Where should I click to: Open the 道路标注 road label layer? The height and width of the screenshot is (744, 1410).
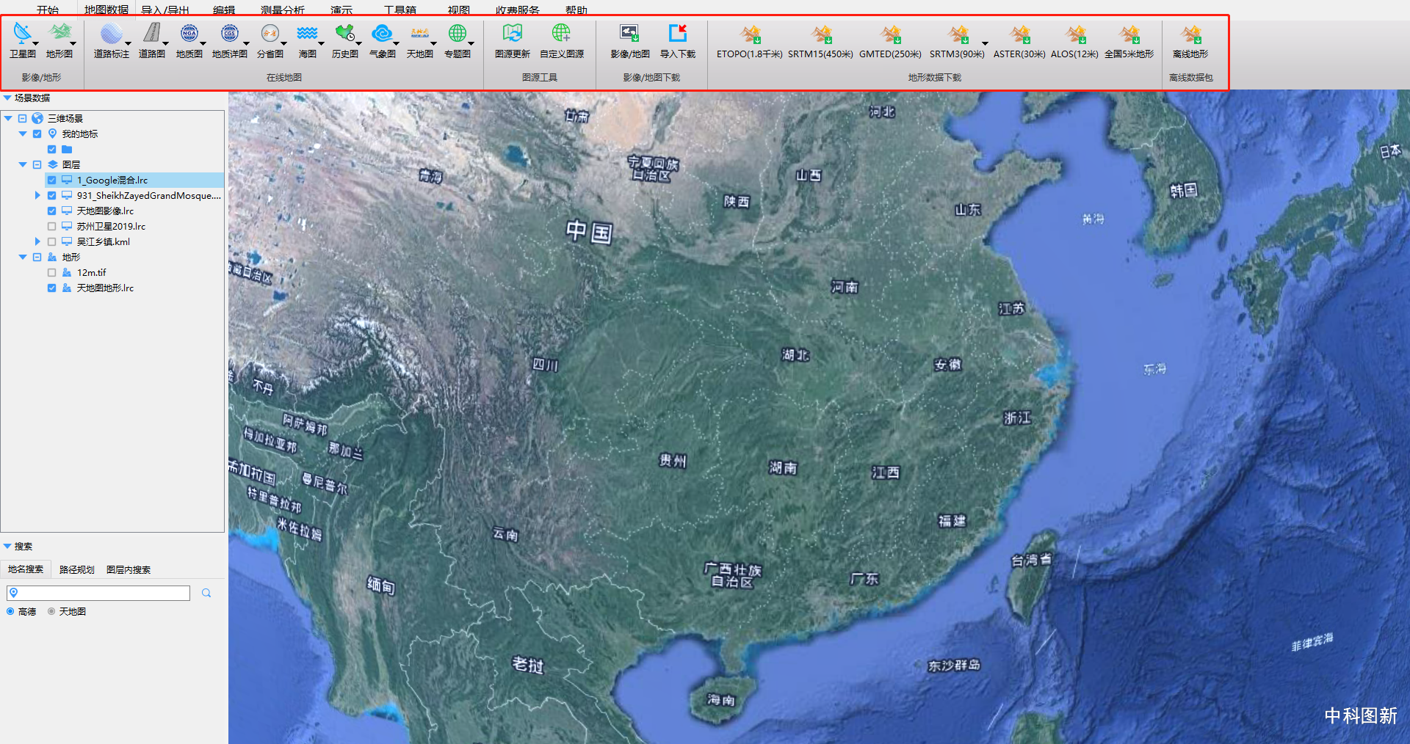(111, 33)
